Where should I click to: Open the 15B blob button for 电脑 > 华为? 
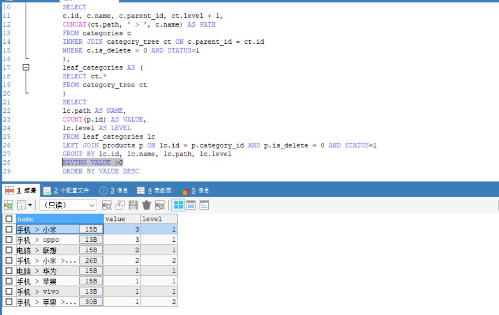91,271
